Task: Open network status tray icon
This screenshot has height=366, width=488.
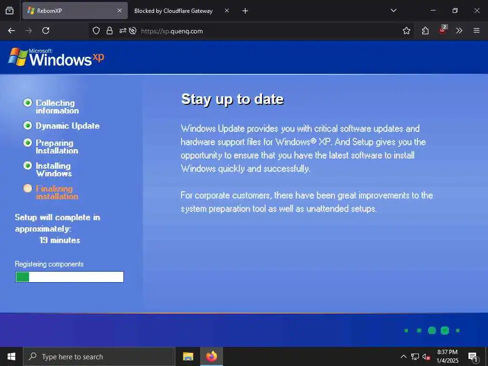Action: click(x=415, y=356)
